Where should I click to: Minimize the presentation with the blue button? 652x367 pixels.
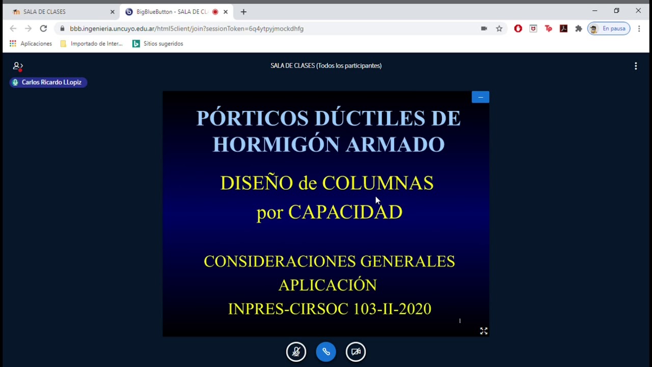click(x=480, y=97)
